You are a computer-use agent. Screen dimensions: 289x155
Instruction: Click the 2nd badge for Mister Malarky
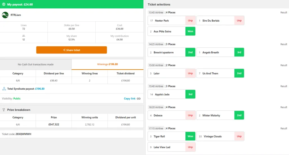pos(239,115)
